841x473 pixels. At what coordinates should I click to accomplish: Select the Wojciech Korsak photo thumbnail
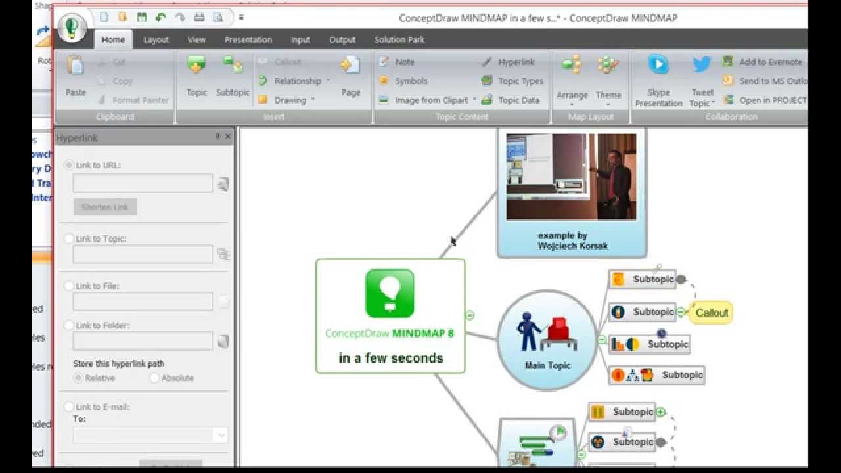572,177
